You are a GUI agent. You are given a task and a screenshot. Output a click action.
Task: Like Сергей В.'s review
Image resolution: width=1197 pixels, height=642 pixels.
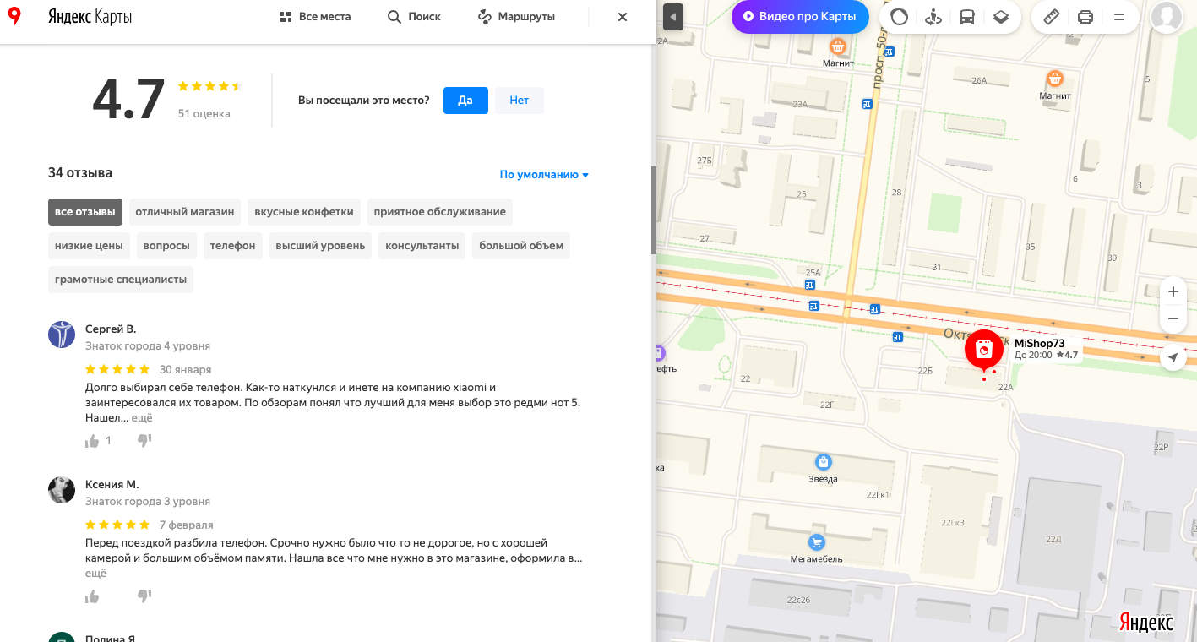pyautogui.click(x=92, y=441)
